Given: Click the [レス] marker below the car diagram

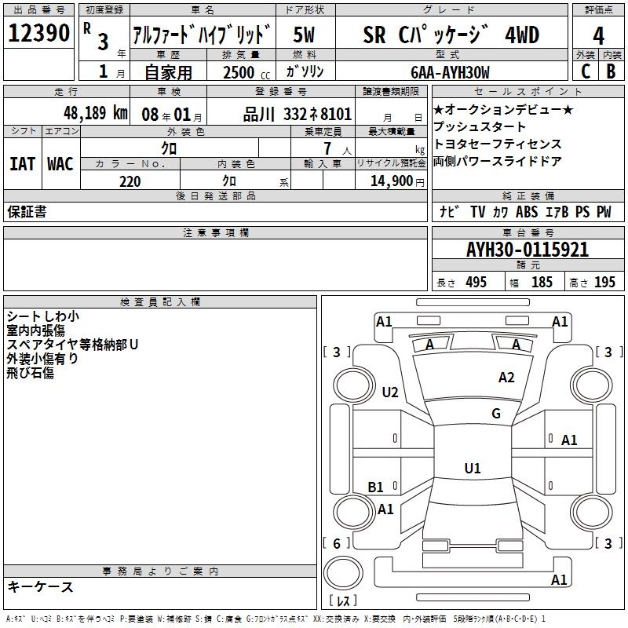Looking at the screenshot, I should pyautogui.click(x=342, y=601).
